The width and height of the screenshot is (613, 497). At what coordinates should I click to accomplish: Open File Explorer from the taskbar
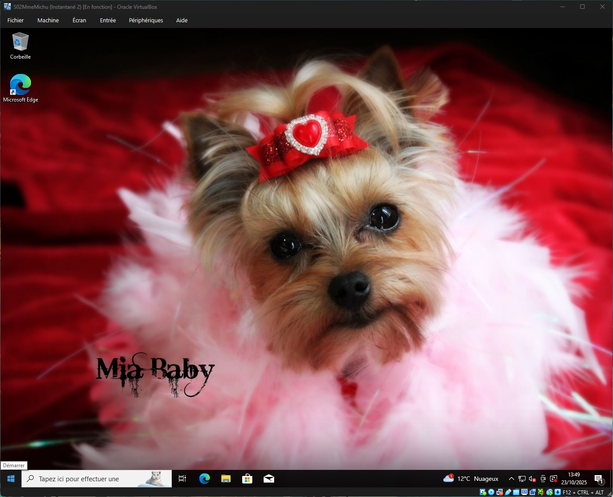226,479
